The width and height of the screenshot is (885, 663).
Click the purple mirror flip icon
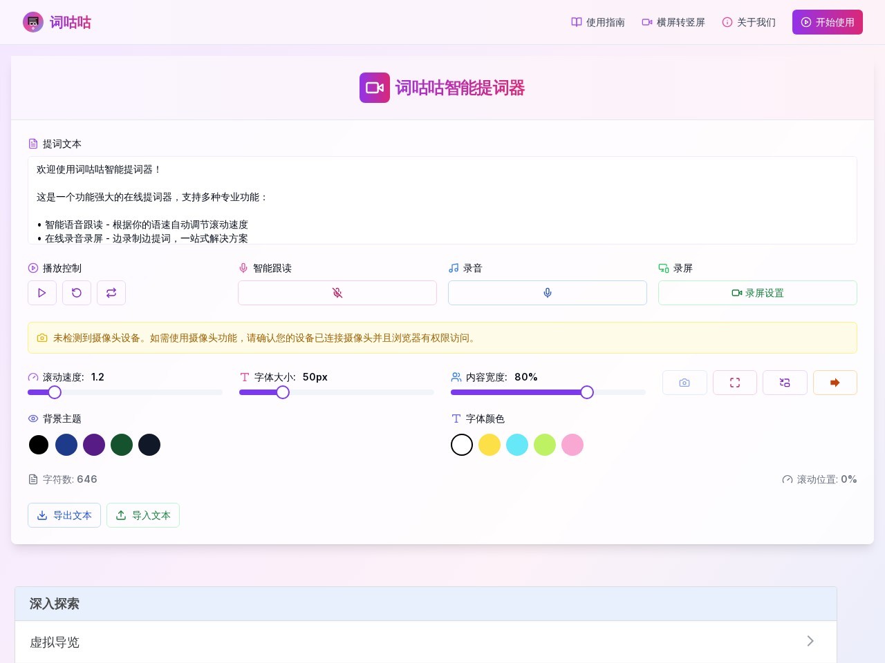tap(785, 383)
